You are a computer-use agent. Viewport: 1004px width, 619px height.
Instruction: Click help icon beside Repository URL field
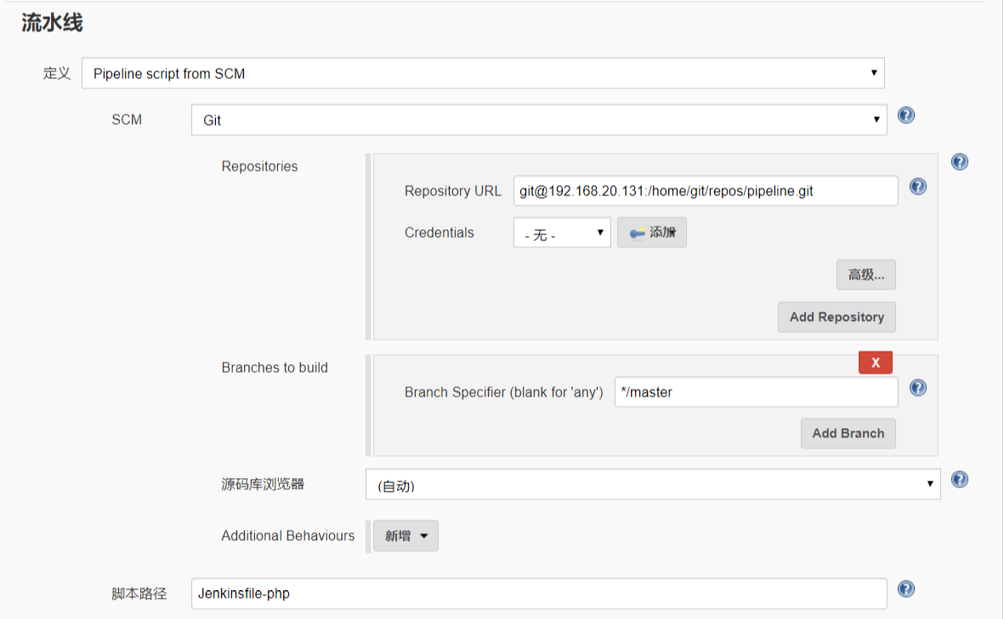click(x=918, y=187)
